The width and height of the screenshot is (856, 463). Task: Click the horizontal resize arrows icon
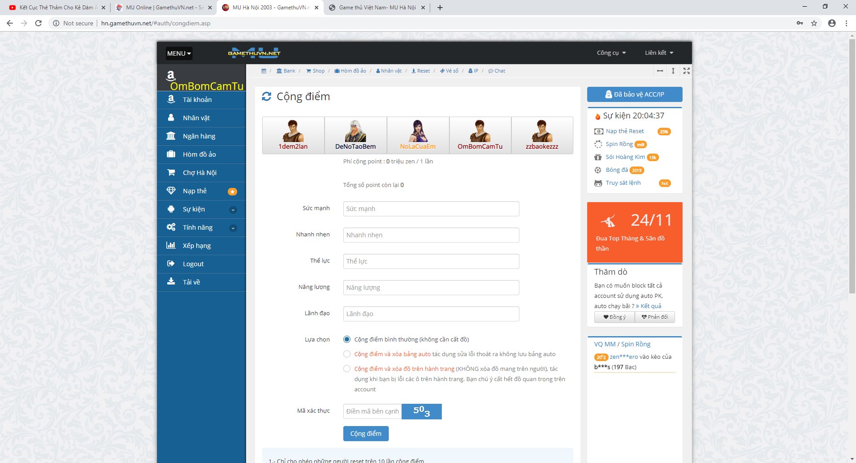pos(660,71)
